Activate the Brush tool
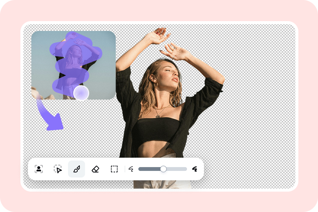Image resolution: width=318 pixels, height=212 pixels. pos(77,169)
